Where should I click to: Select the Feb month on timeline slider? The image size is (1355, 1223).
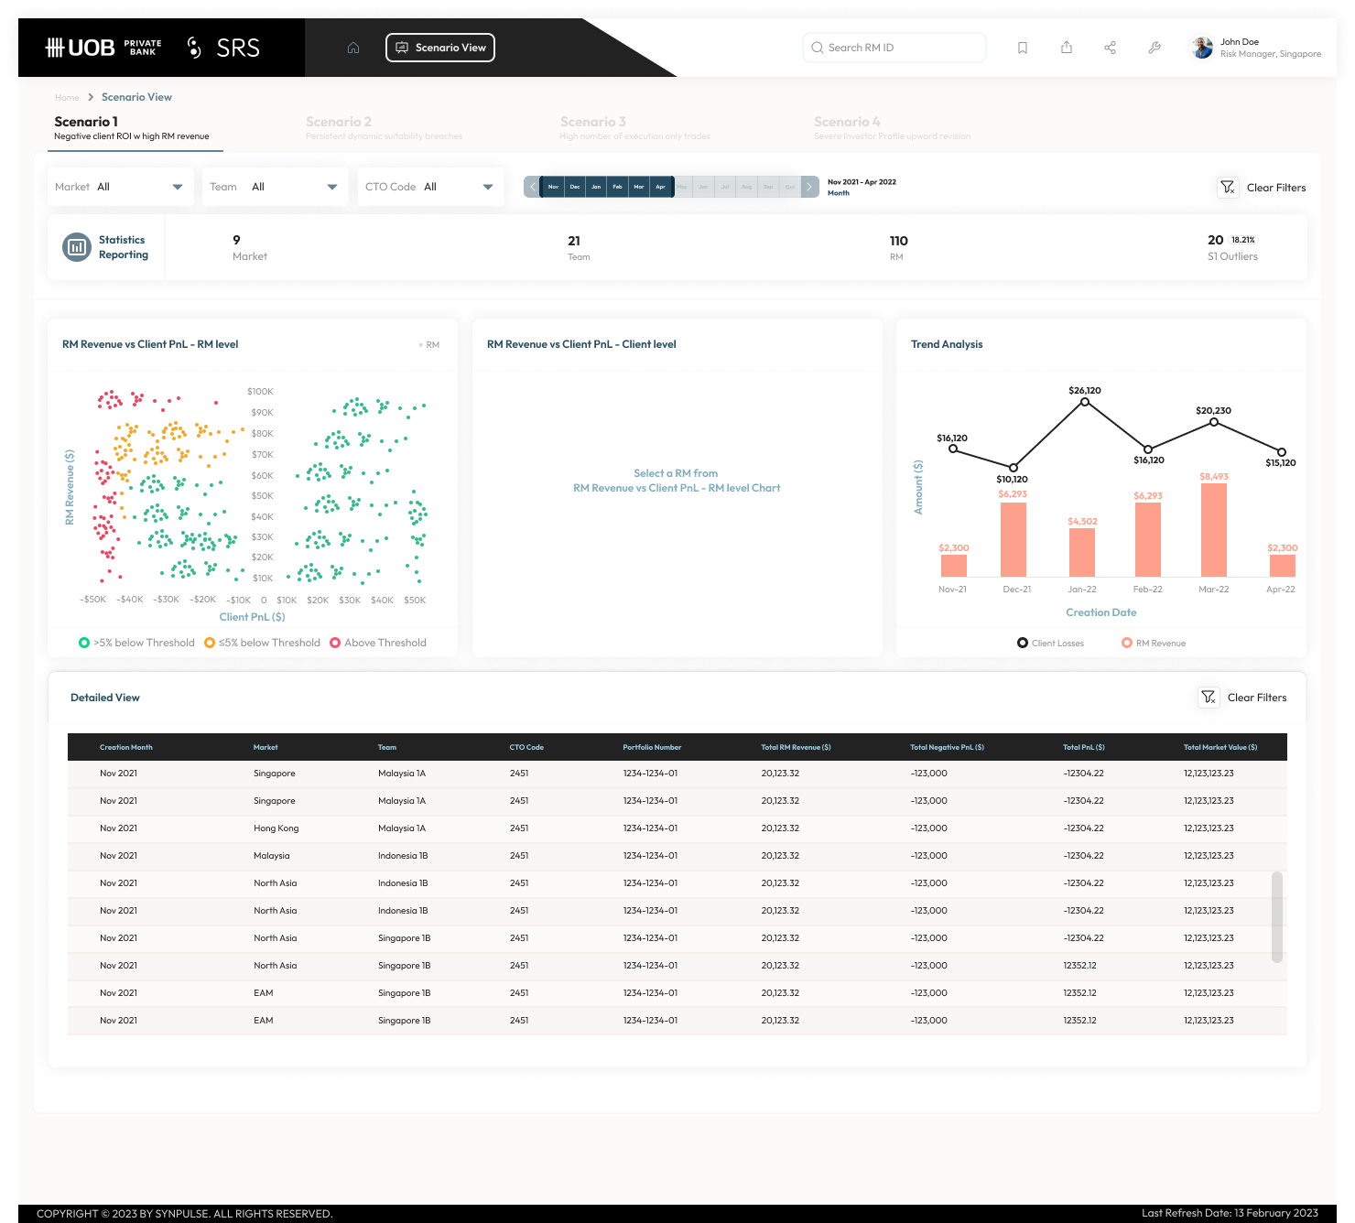[617, 187]
